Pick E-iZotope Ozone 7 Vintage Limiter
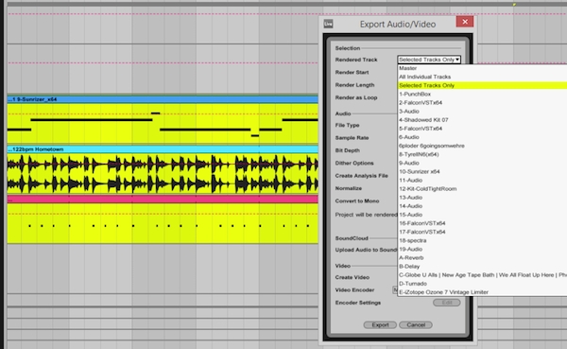Image resolution: width=567 pixels, height=349 pixels. [482, 292]
